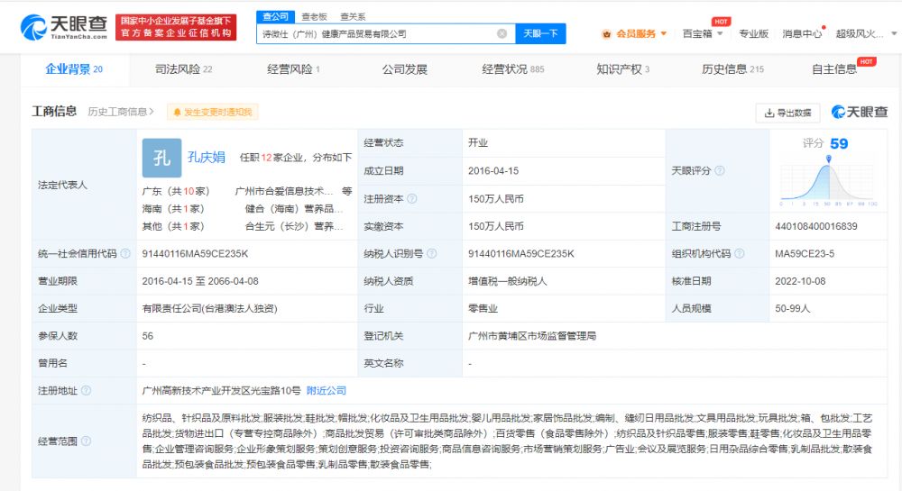Click staff size 50-99人 value
Screen dimensions: 902x491
coord(792,308)
